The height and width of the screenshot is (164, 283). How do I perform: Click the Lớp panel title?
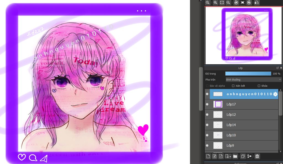click(240, 68)
